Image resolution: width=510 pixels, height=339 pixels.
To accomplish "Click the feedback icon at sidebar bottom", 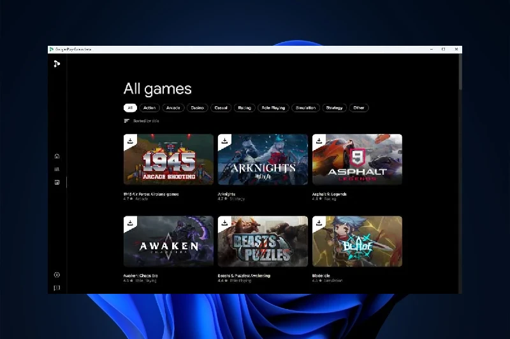I will pos(57,287).
